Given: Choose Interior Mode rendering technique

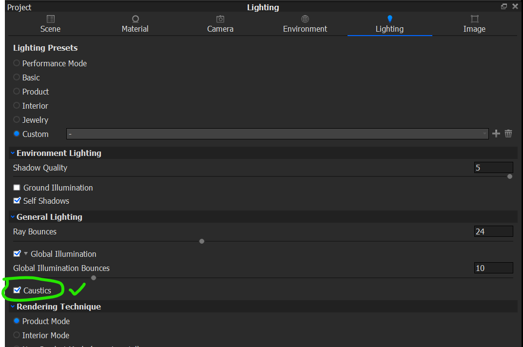Looking at the screenshot, I should (x=17, y=335).
